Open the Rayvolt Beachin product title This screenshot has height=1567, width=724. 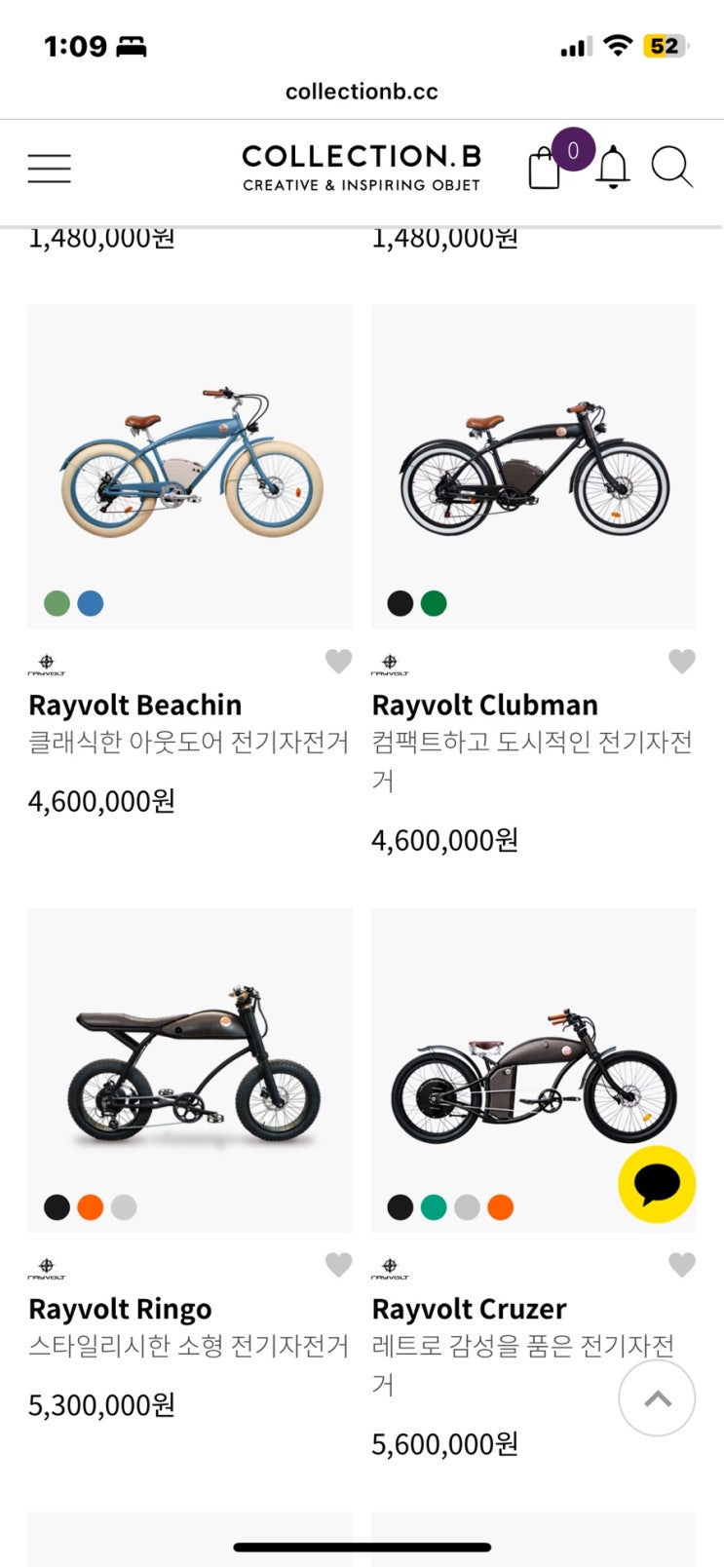tap(135, 705)
